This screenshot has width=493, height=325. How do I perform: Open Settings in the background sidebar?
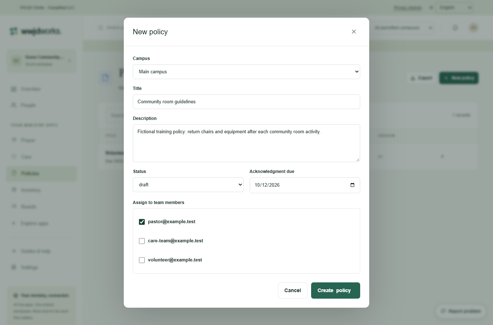coord(42,267)
